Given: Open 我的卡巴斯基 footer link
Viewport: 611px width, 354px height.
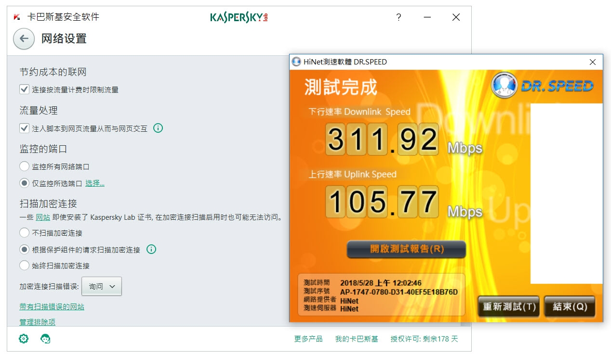Looking at the screenshot, I should [x=357, y=339].
